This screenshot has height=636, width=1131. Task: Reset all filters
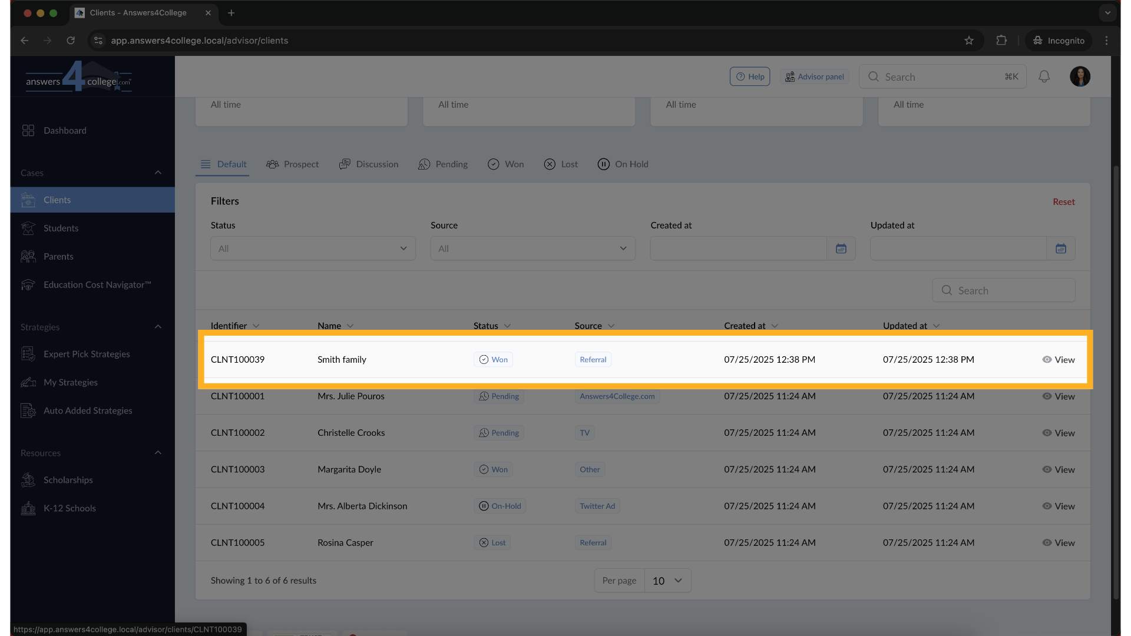point(1064,201)
